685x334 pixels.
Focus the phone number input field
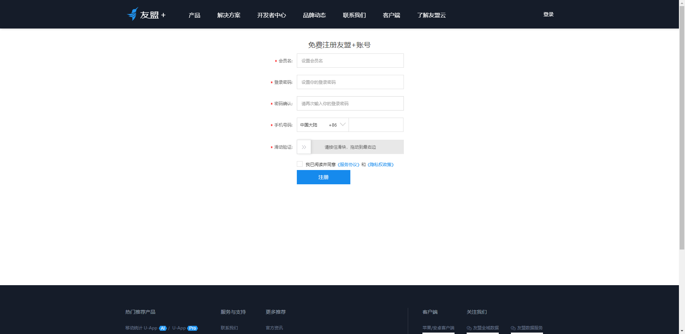click(376, 125)
